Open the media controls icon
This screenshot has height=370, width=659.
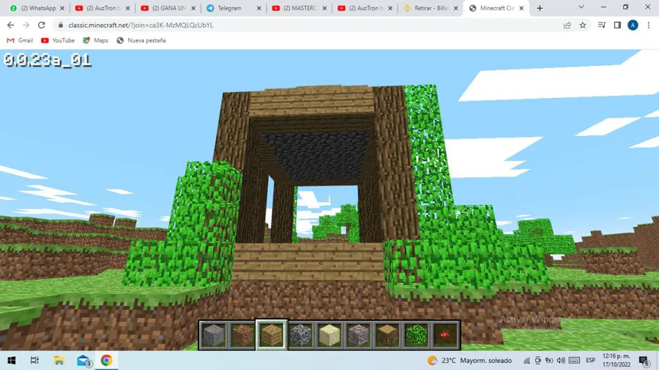point(602,25)
